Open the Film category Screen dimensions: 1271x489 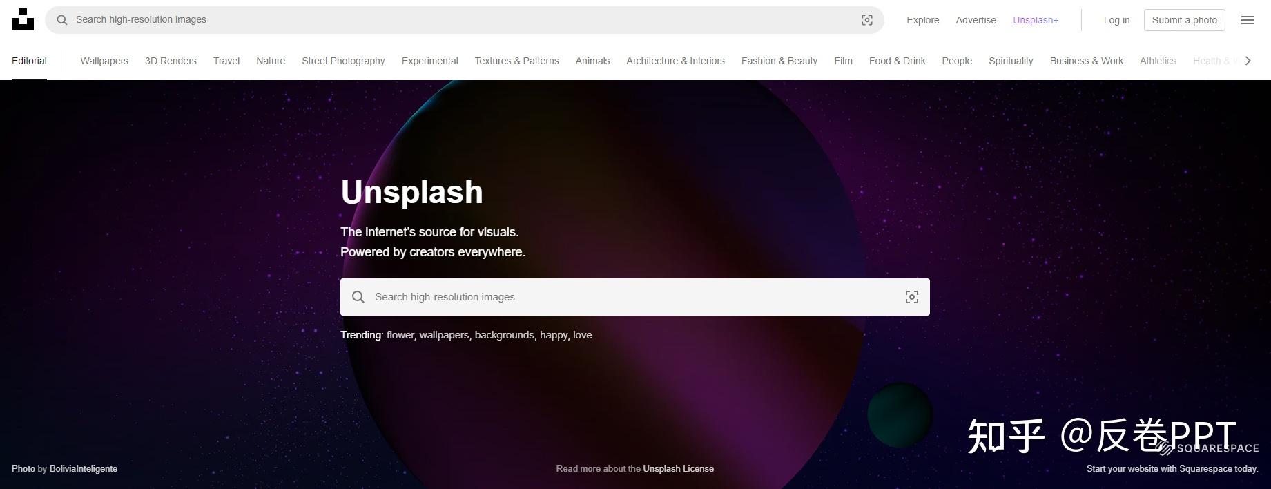point(843,61)
